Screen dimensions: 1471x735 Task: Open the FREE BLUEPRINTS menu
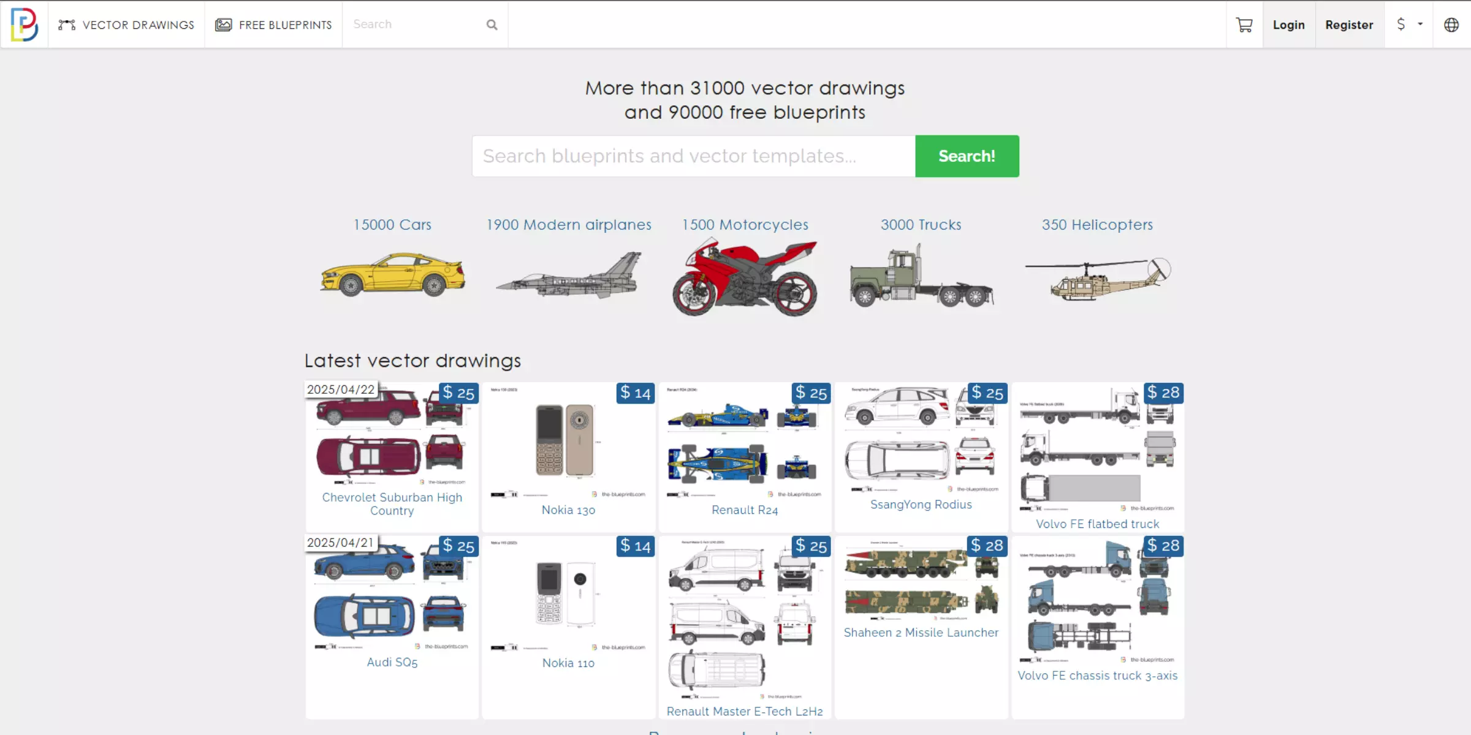[273, 24]
